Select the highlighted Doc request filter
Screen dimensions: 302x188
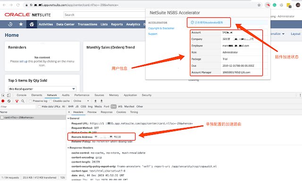[x=114, y=107]
